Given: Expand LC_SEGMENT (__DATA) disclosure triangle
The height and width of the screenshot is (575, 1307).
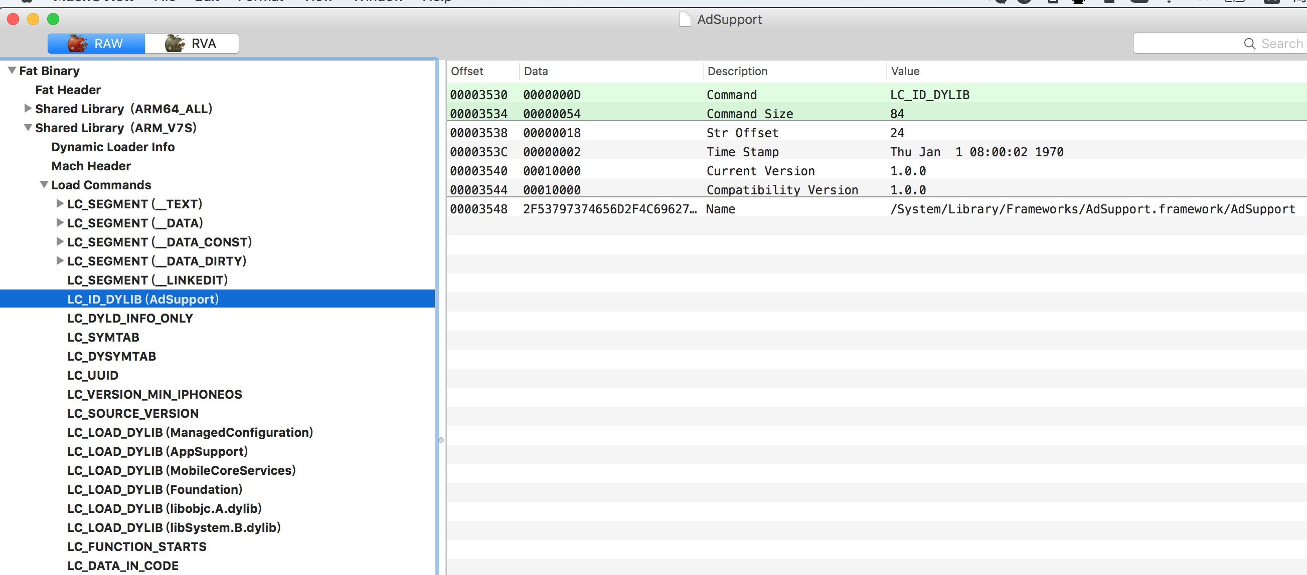Looking at the screenshot, I should pyautogui.click(x=60, y=223).
